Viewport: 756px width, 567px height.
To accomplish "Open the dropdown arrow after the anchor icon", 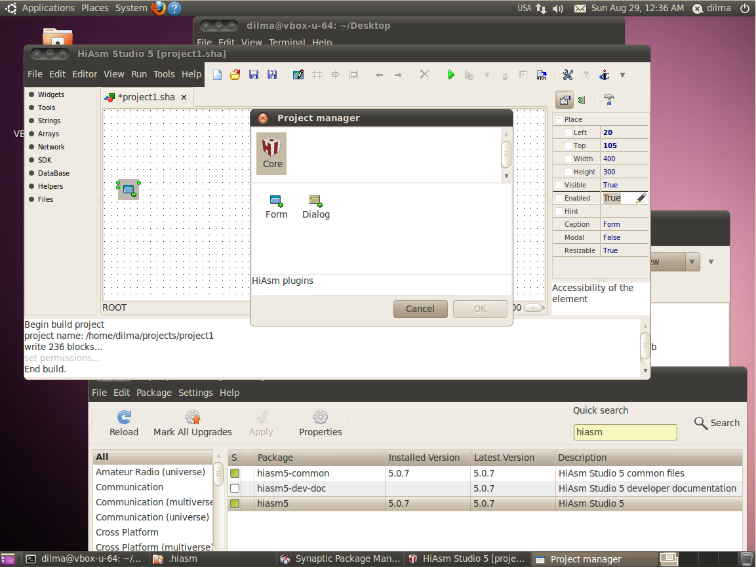I will coord(622,75).
